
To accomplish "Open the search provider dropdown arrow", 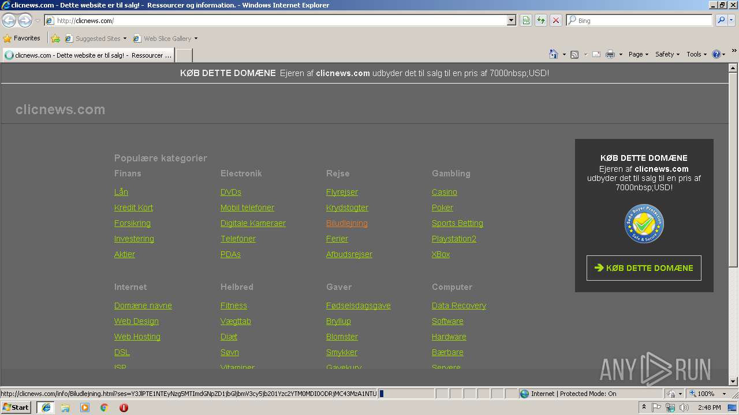I will [x=732, y=20].
